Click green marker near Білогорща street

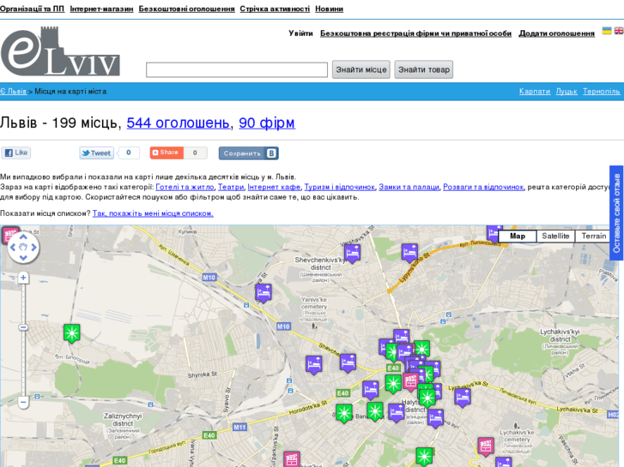pos(71,333)
